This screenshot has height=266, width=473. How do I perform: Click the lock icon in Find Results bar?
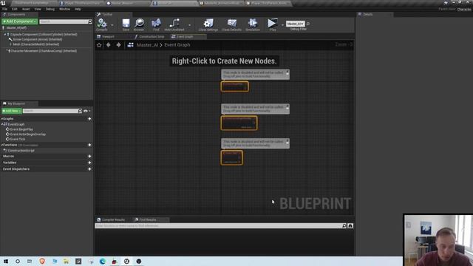pos(350,225)
